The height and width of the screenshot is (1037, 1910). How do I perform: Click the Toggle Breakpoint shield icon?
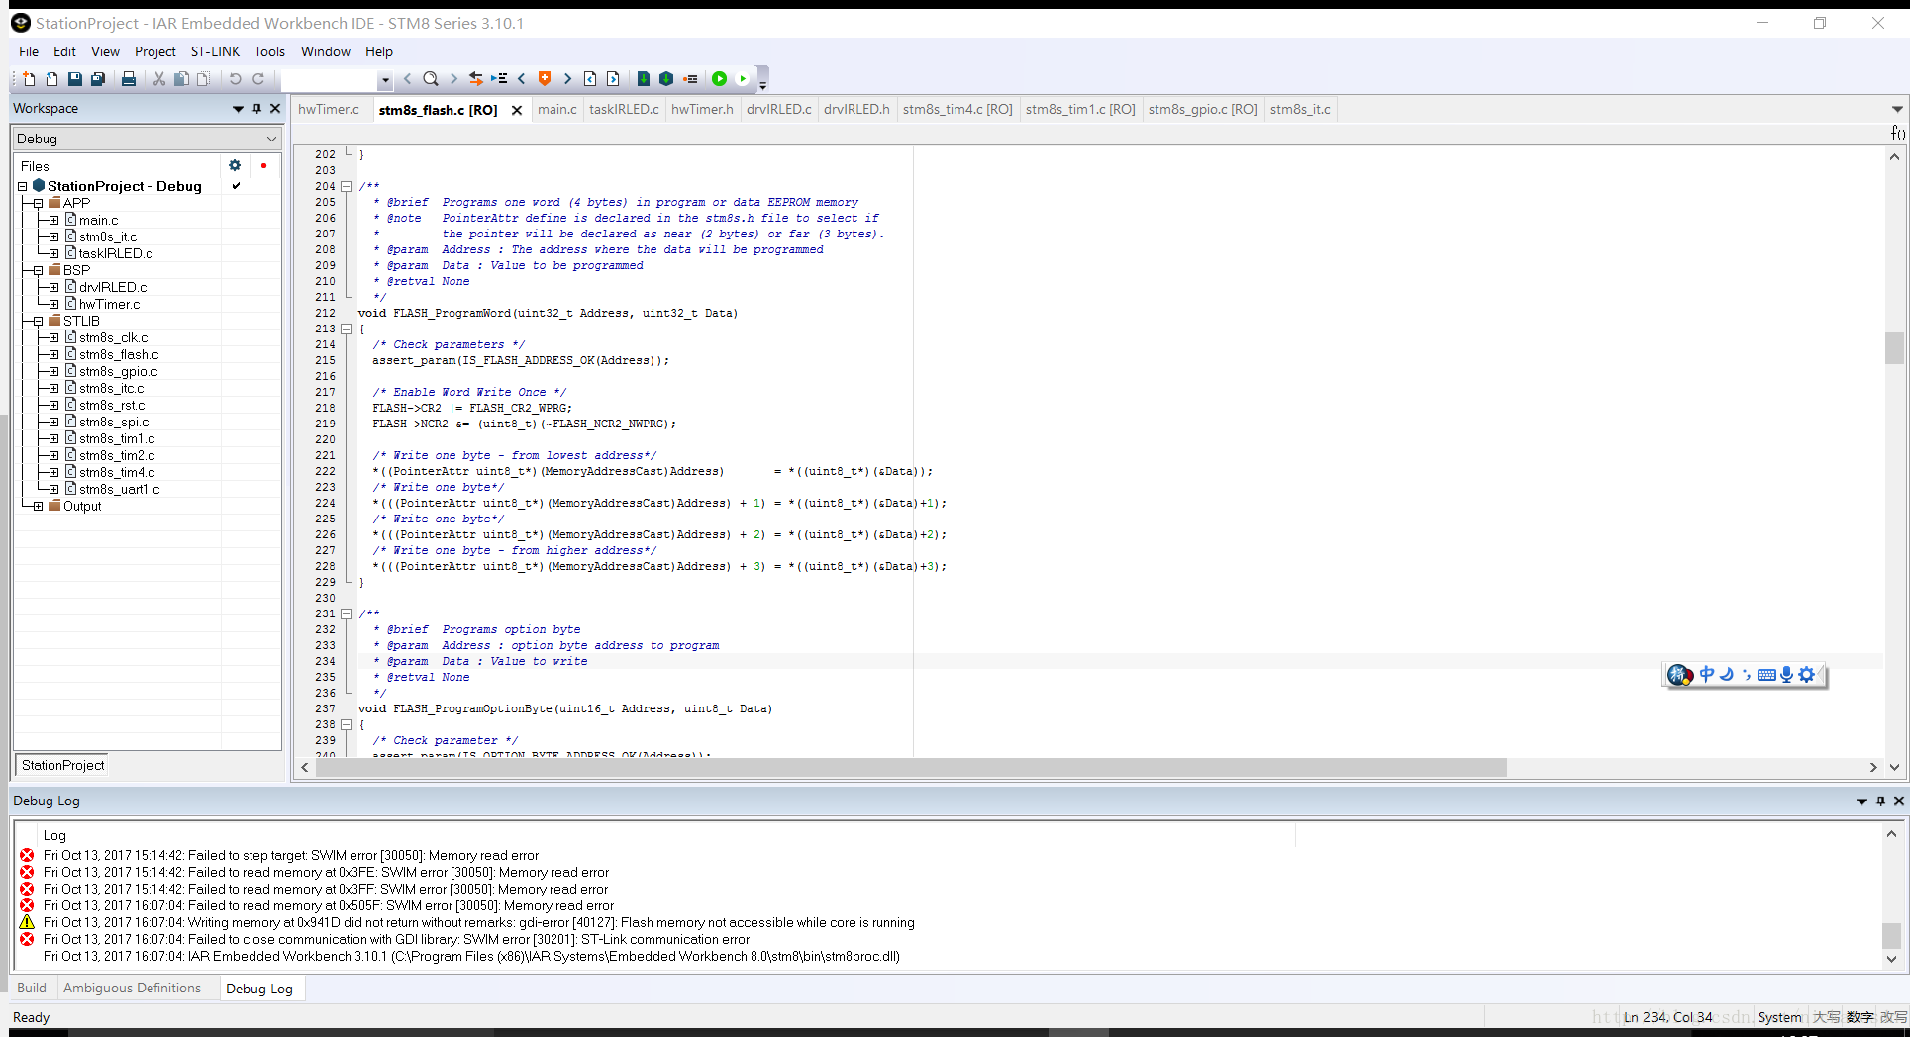544,79
